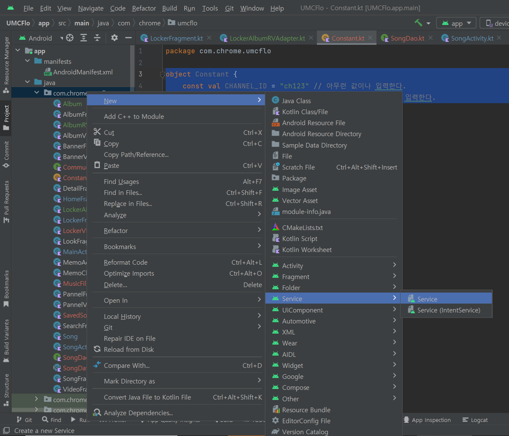The width and height of the screenshot is (509, 436).
Task: Select Vector Asset entry
Action: (333, 201)
